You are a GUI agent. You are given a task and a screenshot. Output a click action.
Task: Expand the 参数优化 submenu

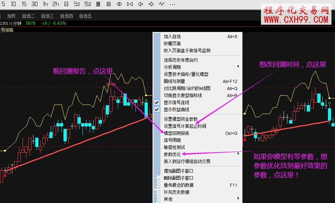point(201,154)
